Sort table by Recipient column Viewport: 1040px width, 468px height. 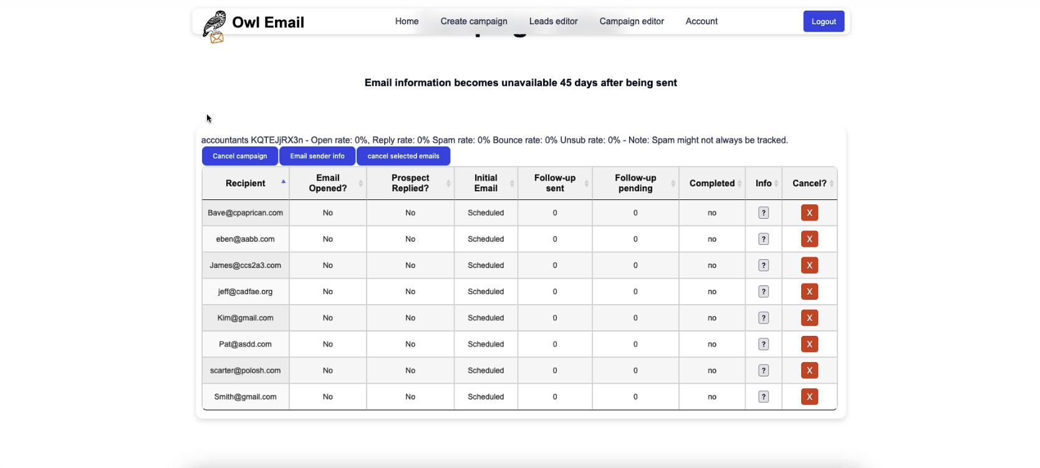tap(246, 183)
